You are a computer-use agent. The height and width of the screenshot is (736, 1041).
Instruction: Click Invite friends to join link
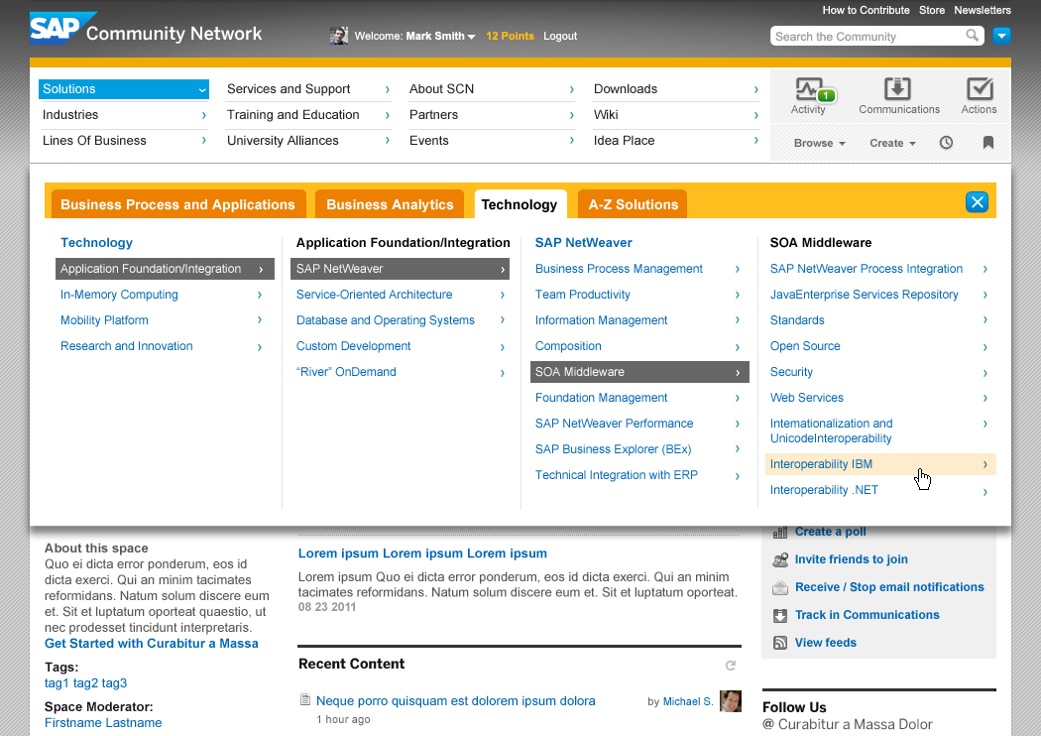pos(851,559)
